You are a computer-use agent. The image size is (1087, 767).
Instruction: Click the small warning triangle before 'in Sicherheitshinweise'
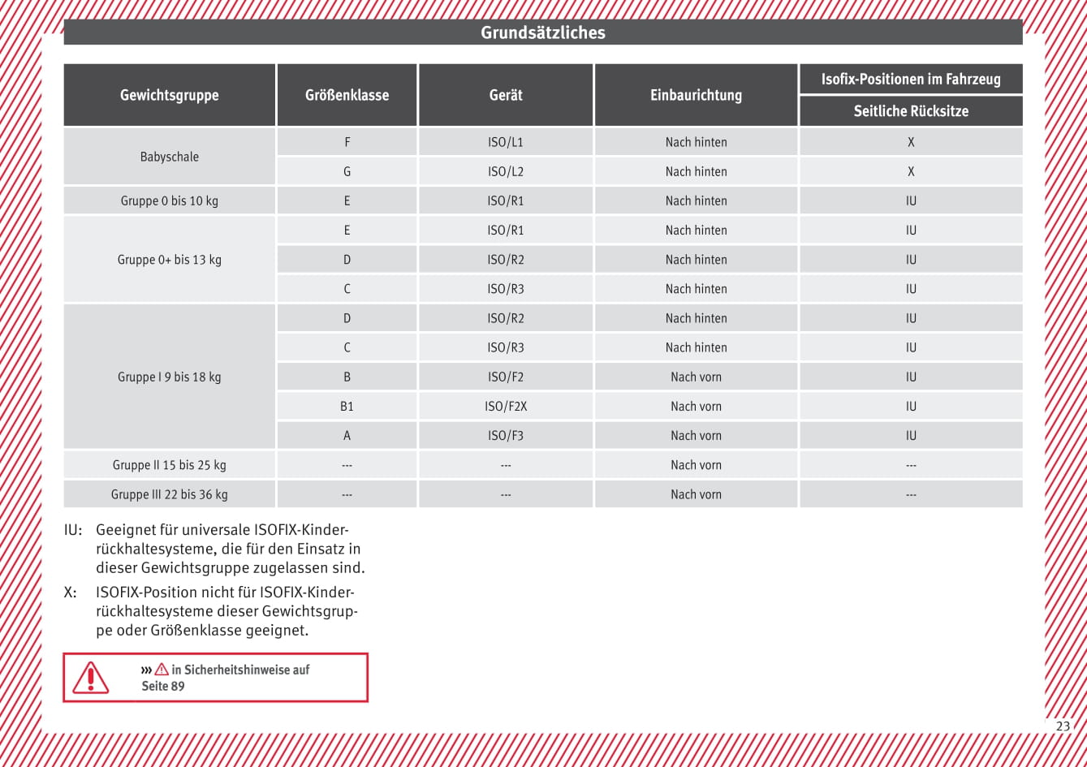pyautogui.click(x=162, y=670)
